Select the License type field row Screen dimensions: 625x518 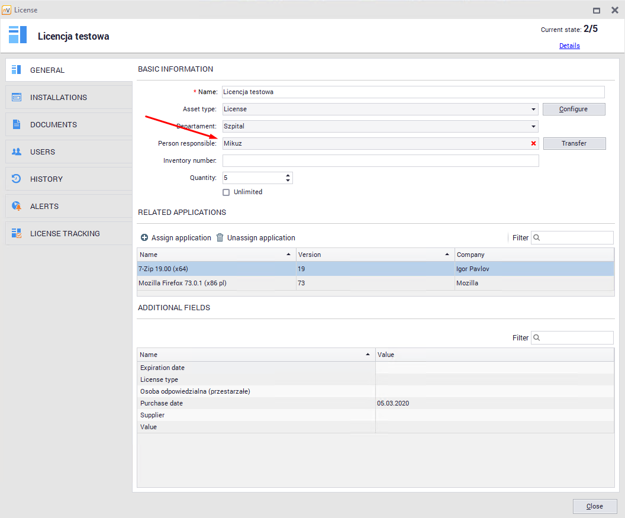[375, 379]
